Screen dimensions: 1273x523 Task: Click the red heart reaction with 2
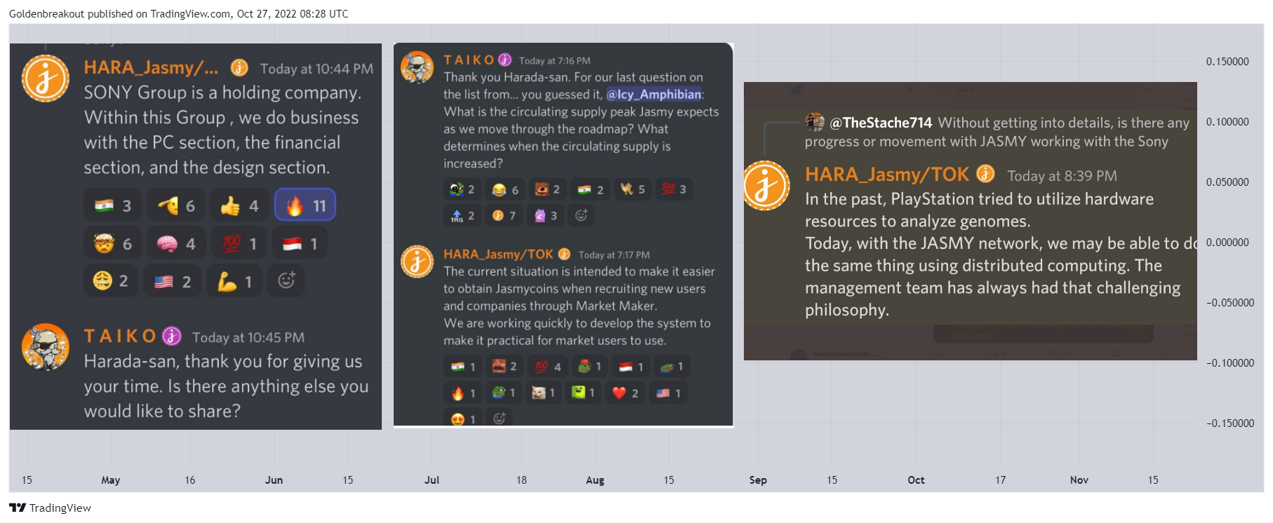(x=625, y=393)
